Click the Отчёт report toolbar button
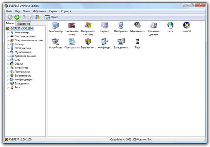 (x=51, y=17)
